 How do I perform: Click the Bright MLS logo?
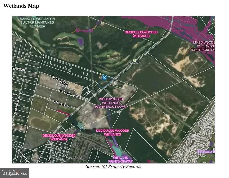point(14,173)
